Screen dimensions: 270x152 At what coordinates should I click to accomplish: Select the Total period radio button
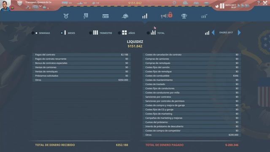point(148,33)
